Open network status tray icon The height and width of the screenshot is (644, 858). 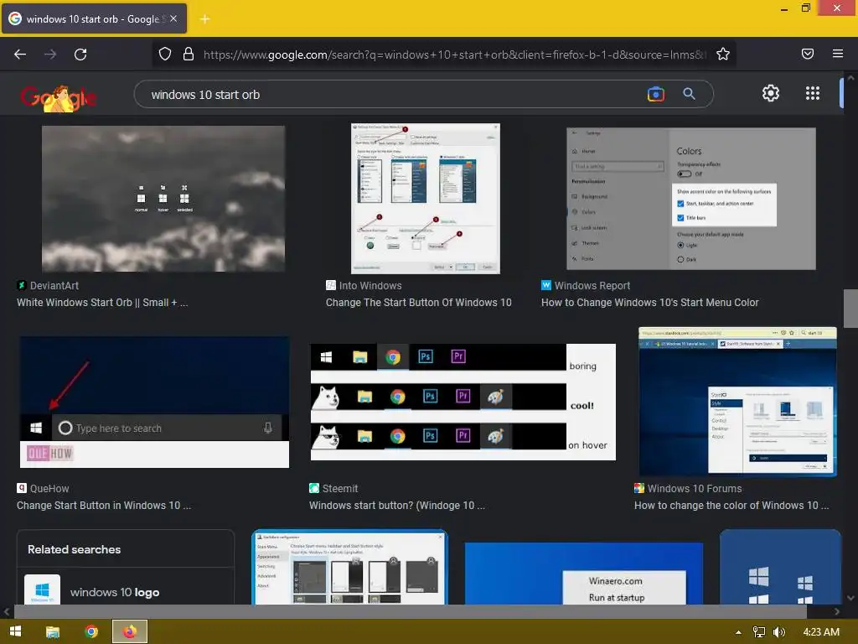coord(759,632)
